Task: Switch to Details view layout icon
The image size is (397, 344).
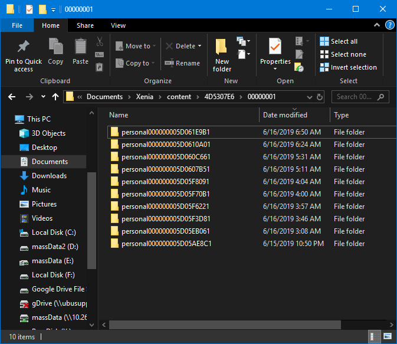Action: (374, 337)
